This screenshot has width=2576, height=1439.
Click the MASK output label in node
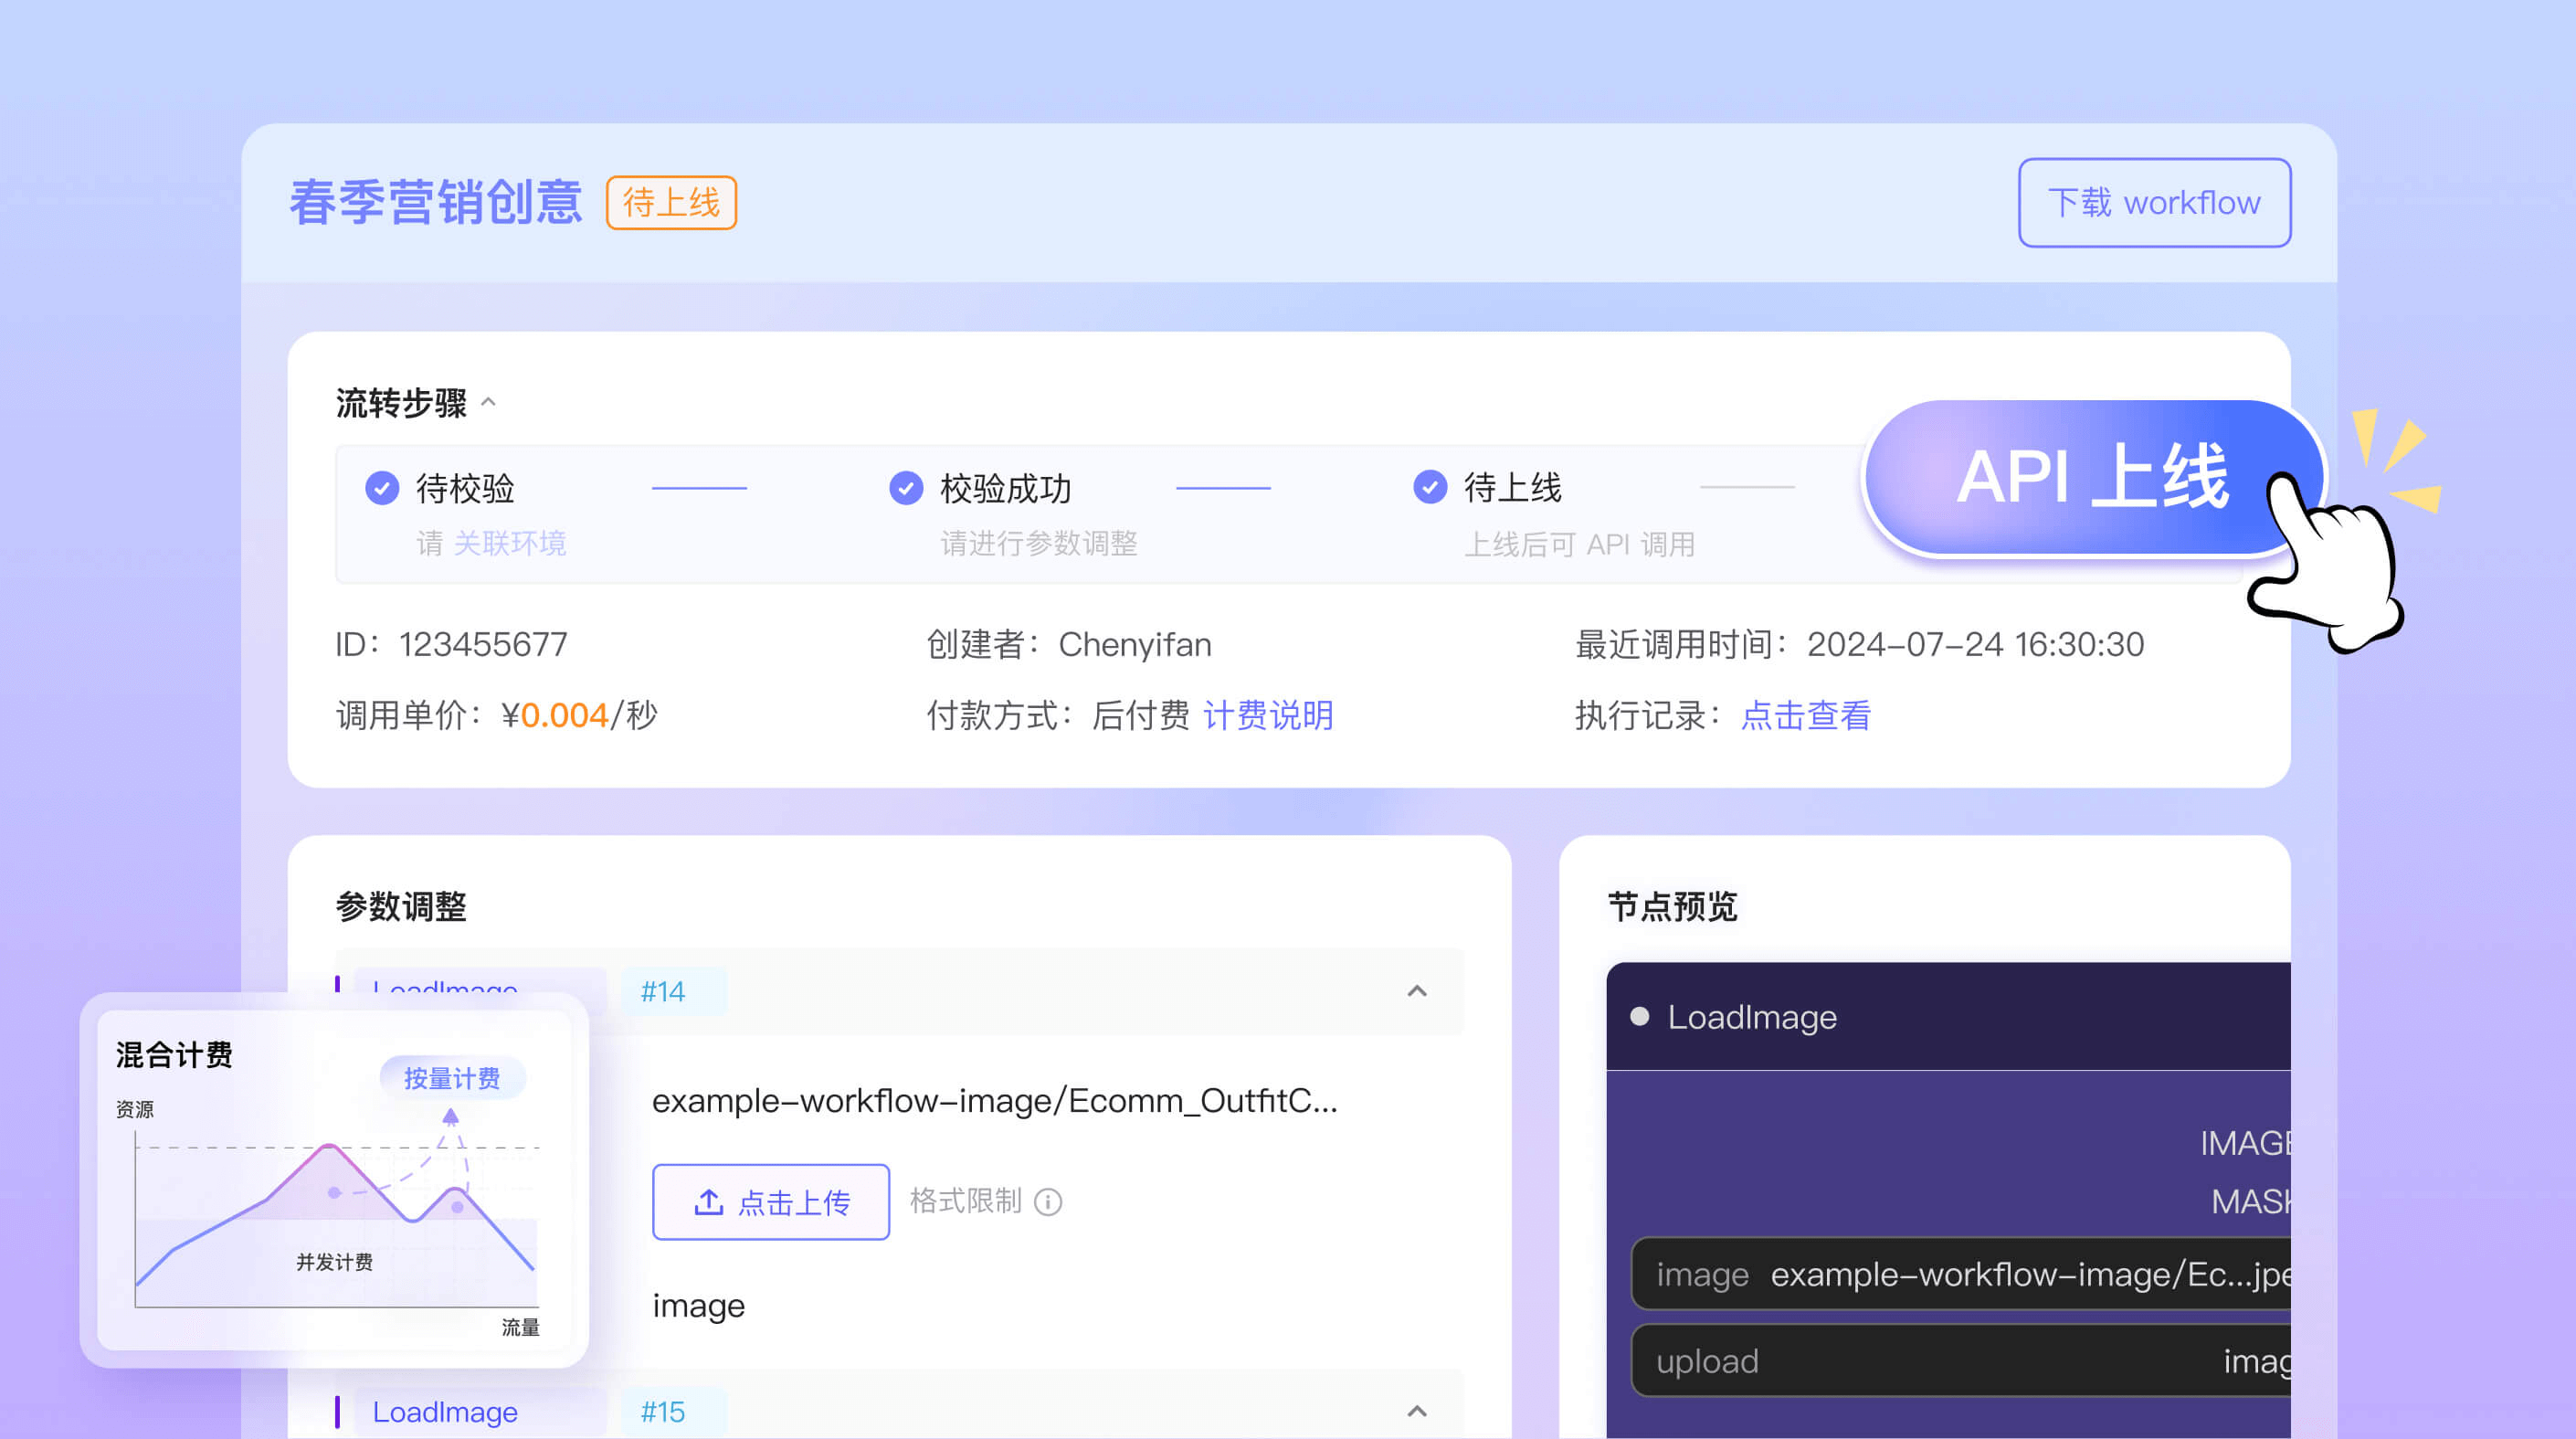(x=2250, y=1201)
